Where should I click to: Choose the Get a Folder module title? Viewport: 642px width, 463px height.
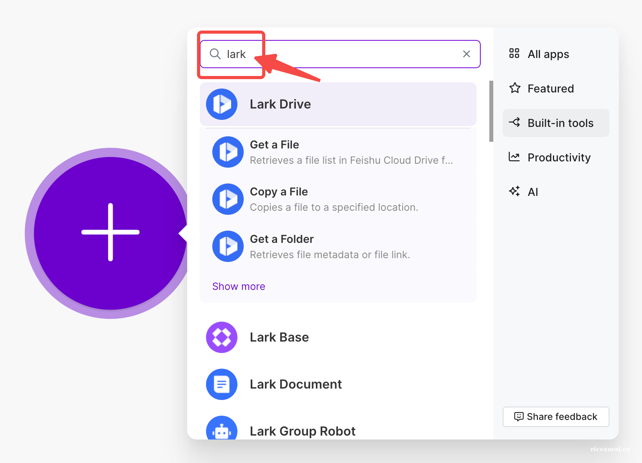(282, 239)
